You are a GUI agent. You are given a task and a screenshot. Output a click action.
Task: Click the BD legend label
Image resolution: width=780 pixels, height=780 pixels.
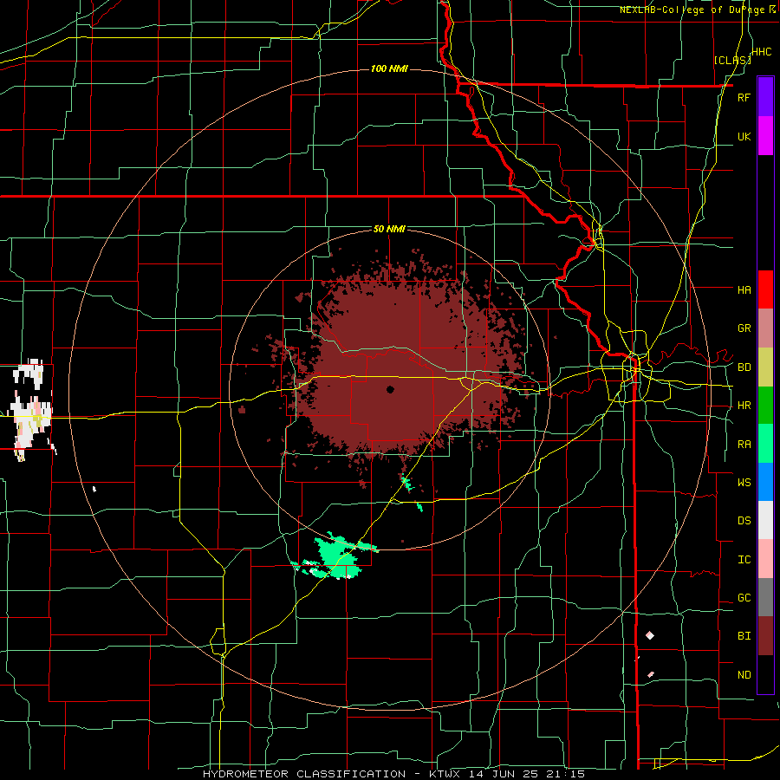click(x=744, y=367)
